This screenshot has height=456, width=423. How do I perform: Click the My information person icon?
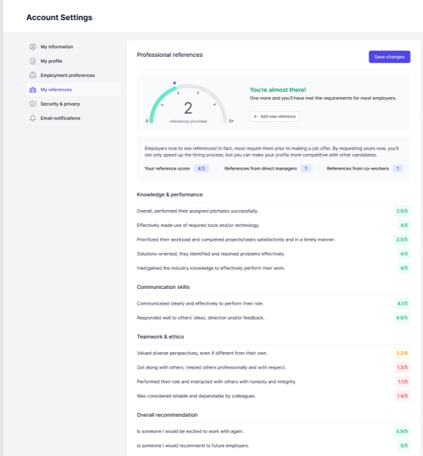click(33, 47)
